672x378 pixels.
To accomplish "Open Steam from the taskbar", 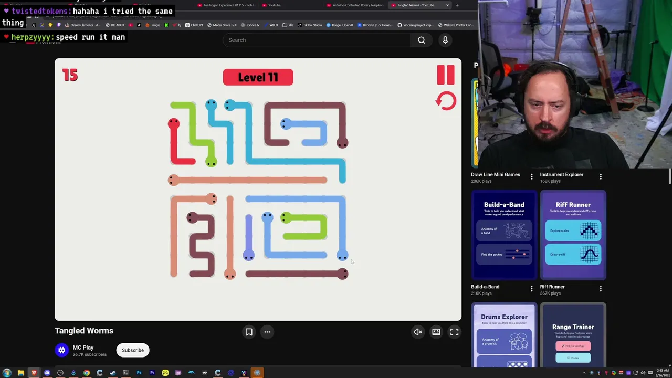I will [x=113, y=373].
